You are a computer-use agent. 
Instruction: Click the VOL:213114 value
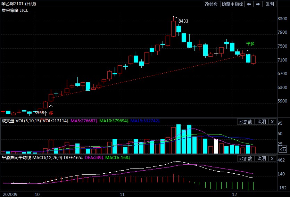point(56,121)
